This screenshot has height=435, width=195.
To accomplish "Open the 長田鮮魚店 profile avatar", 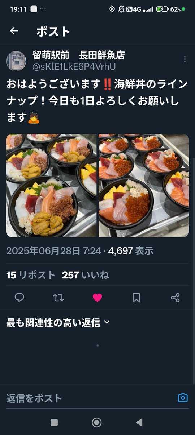I will 16,61.
